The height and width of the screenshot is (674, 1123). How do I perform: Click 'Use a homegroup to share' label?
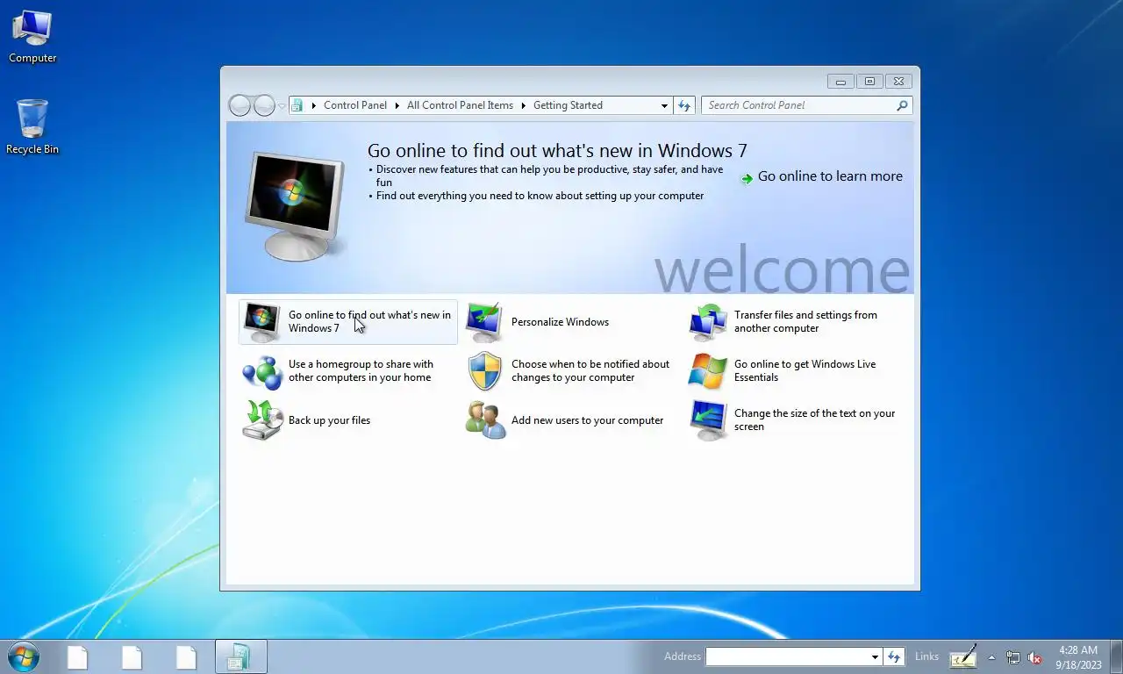point(361,370)
